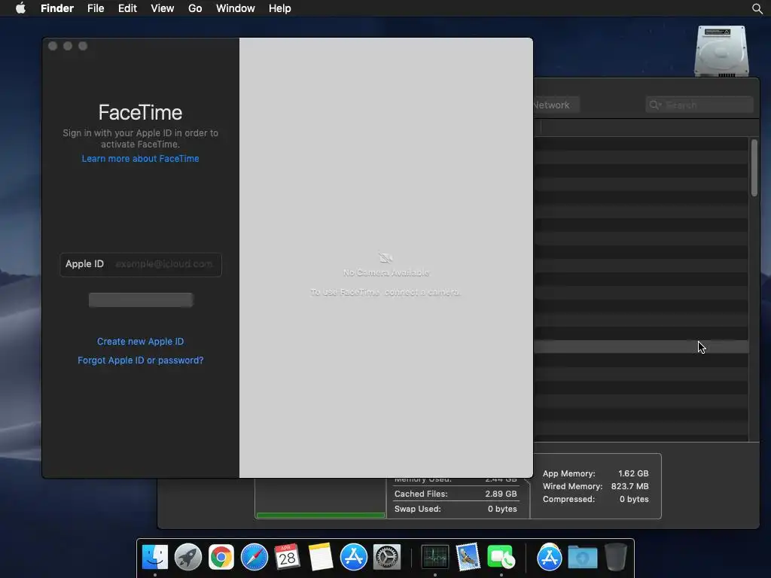Click the no-camera icon in FaceTime

tap(385, 258)
